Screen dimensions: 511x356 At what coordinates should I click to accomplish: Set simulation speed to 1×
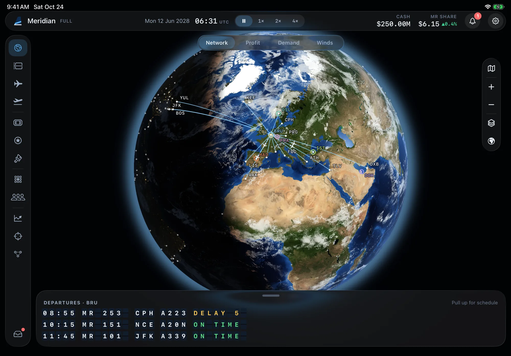[261, 21]
